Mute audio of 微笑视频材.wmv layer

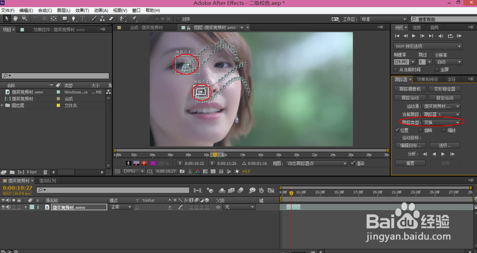8,207
